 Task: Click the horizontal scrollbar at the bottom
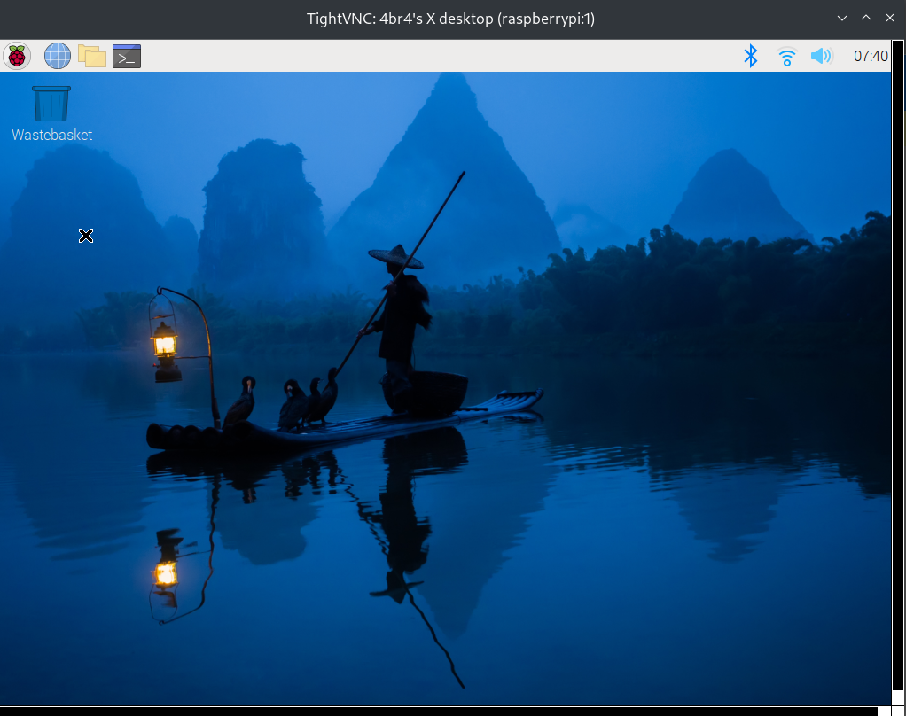point(443,710)
